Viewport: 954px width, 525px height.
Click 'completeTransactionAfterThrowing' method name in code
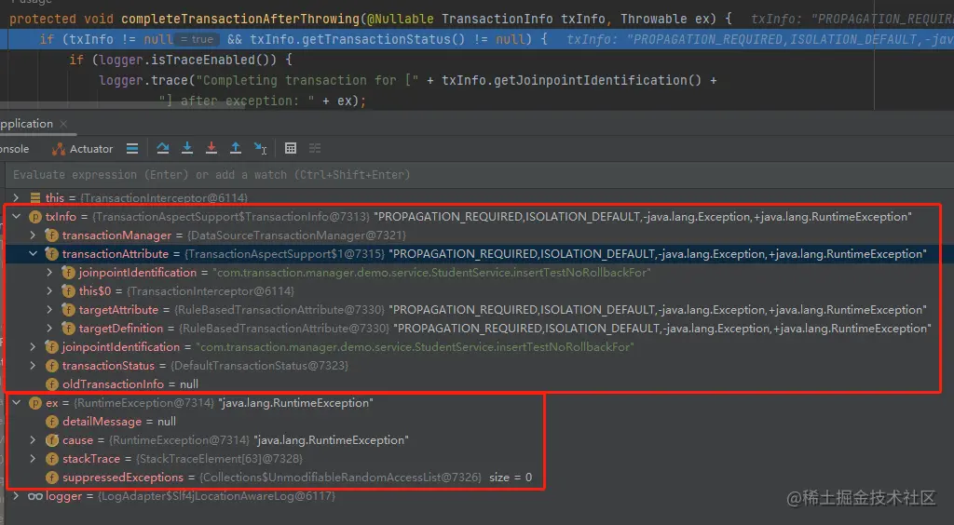240,19
